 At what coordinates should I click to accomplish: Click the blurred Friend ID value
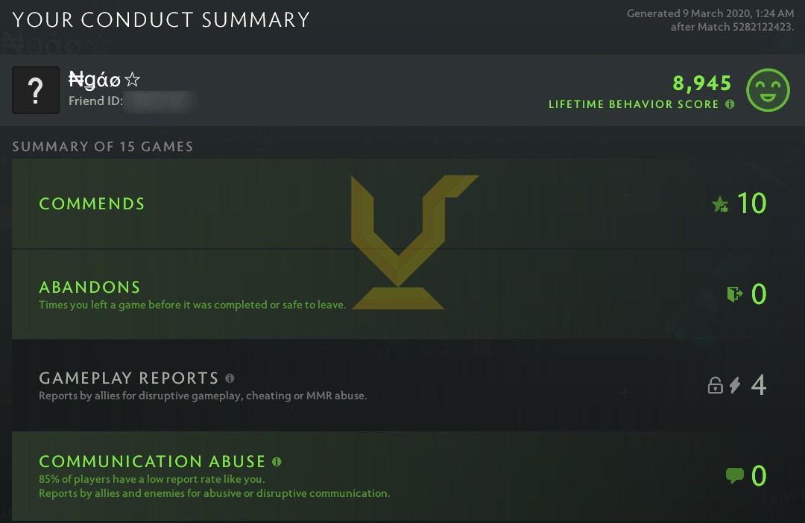point(158,101)
